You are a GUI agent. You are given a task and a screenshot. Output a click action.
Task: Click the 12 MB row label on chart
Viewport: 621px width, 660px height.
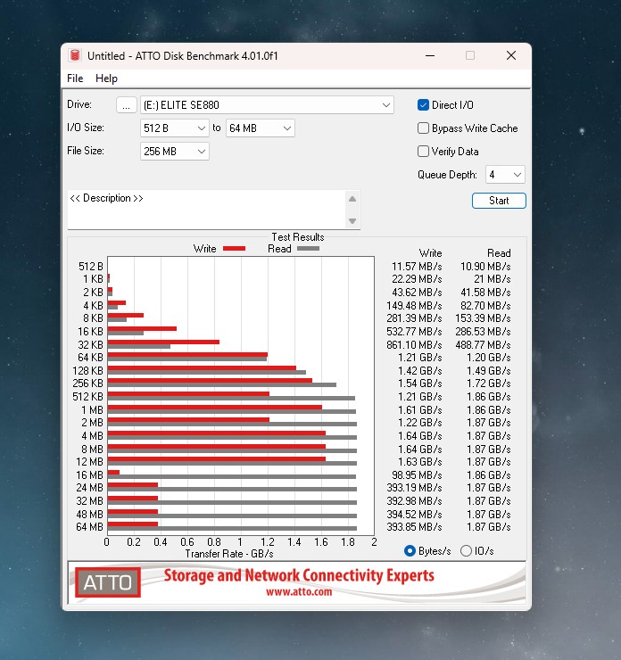coord(89,462)
